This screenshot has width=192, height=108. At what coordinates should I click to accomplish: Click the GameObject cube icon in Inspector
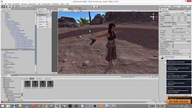pyautogui.click(x=160, y=11)
